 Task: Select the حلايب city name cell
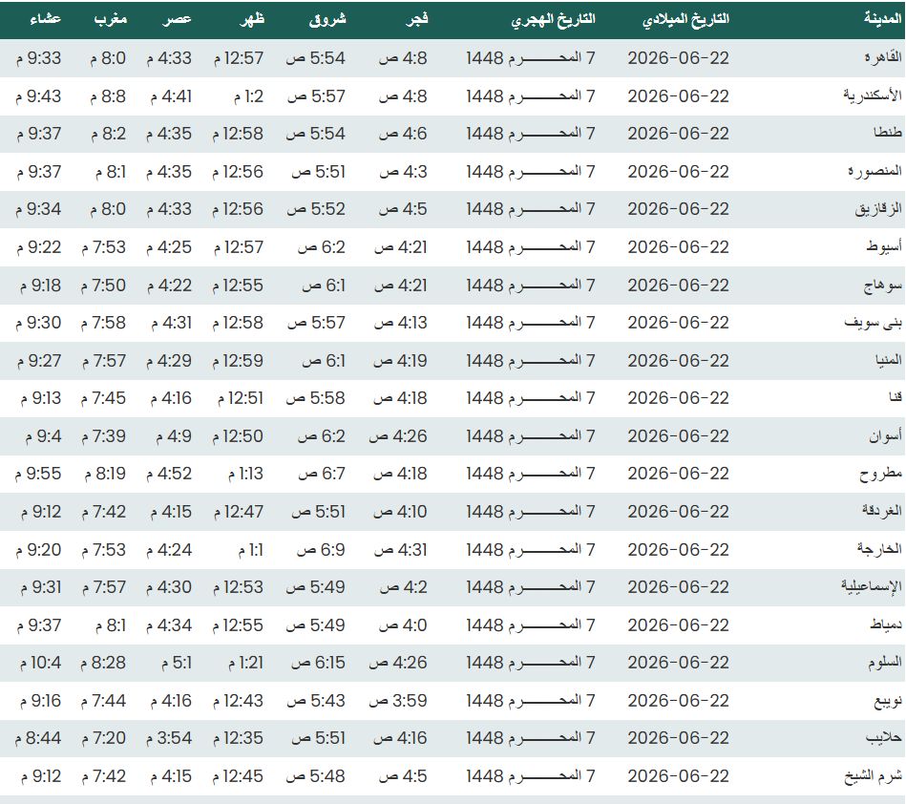(883, 738)
